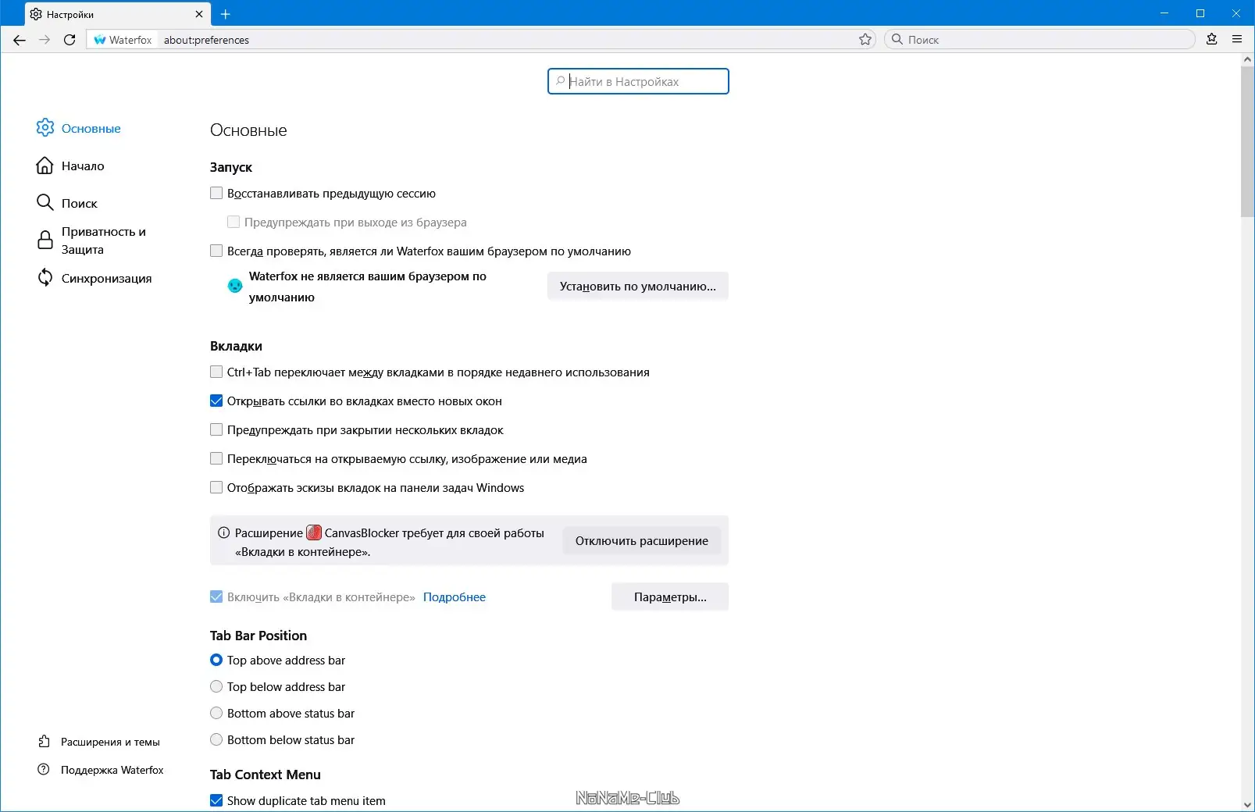Click the Вкладки section heading

(236, 346)
